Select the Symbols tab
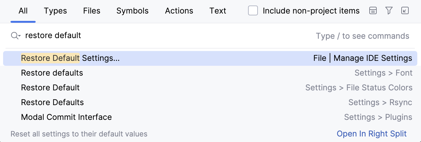Viewport: 421px width, 142px height. click(x=132, y=11)
